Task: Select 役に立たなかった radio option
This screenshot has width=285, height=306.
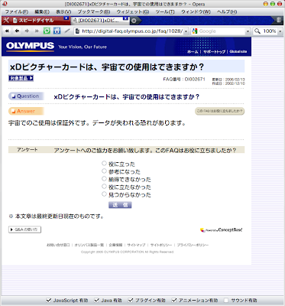Action: click(x=104, y=186)
